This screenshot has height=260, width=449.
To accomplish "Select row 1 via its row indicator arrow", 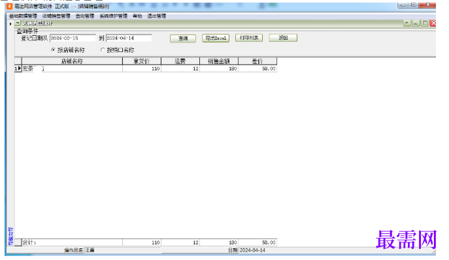I will [18, 68].
